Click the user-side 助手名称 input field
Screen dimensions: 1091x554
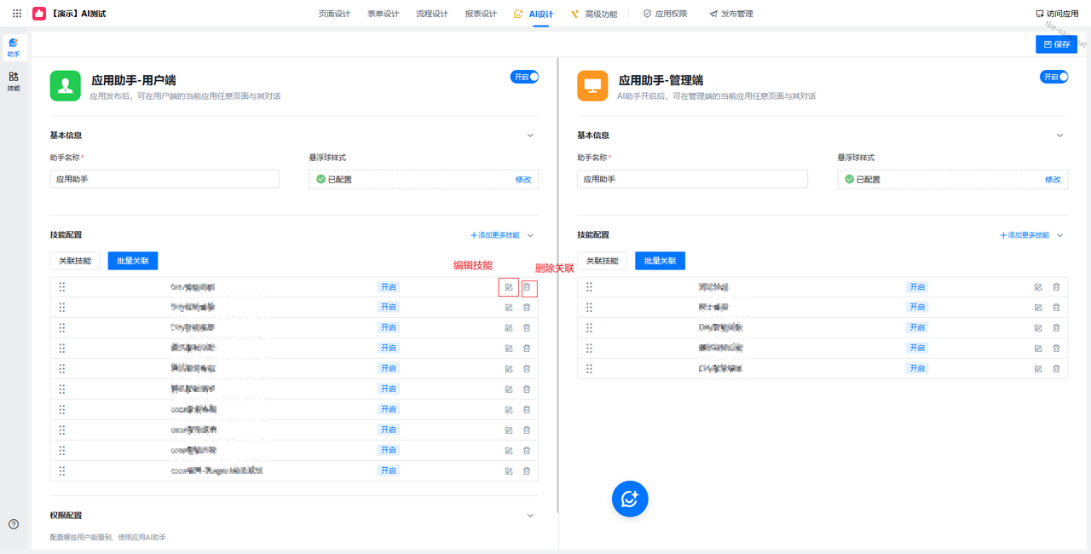[165, 179]
